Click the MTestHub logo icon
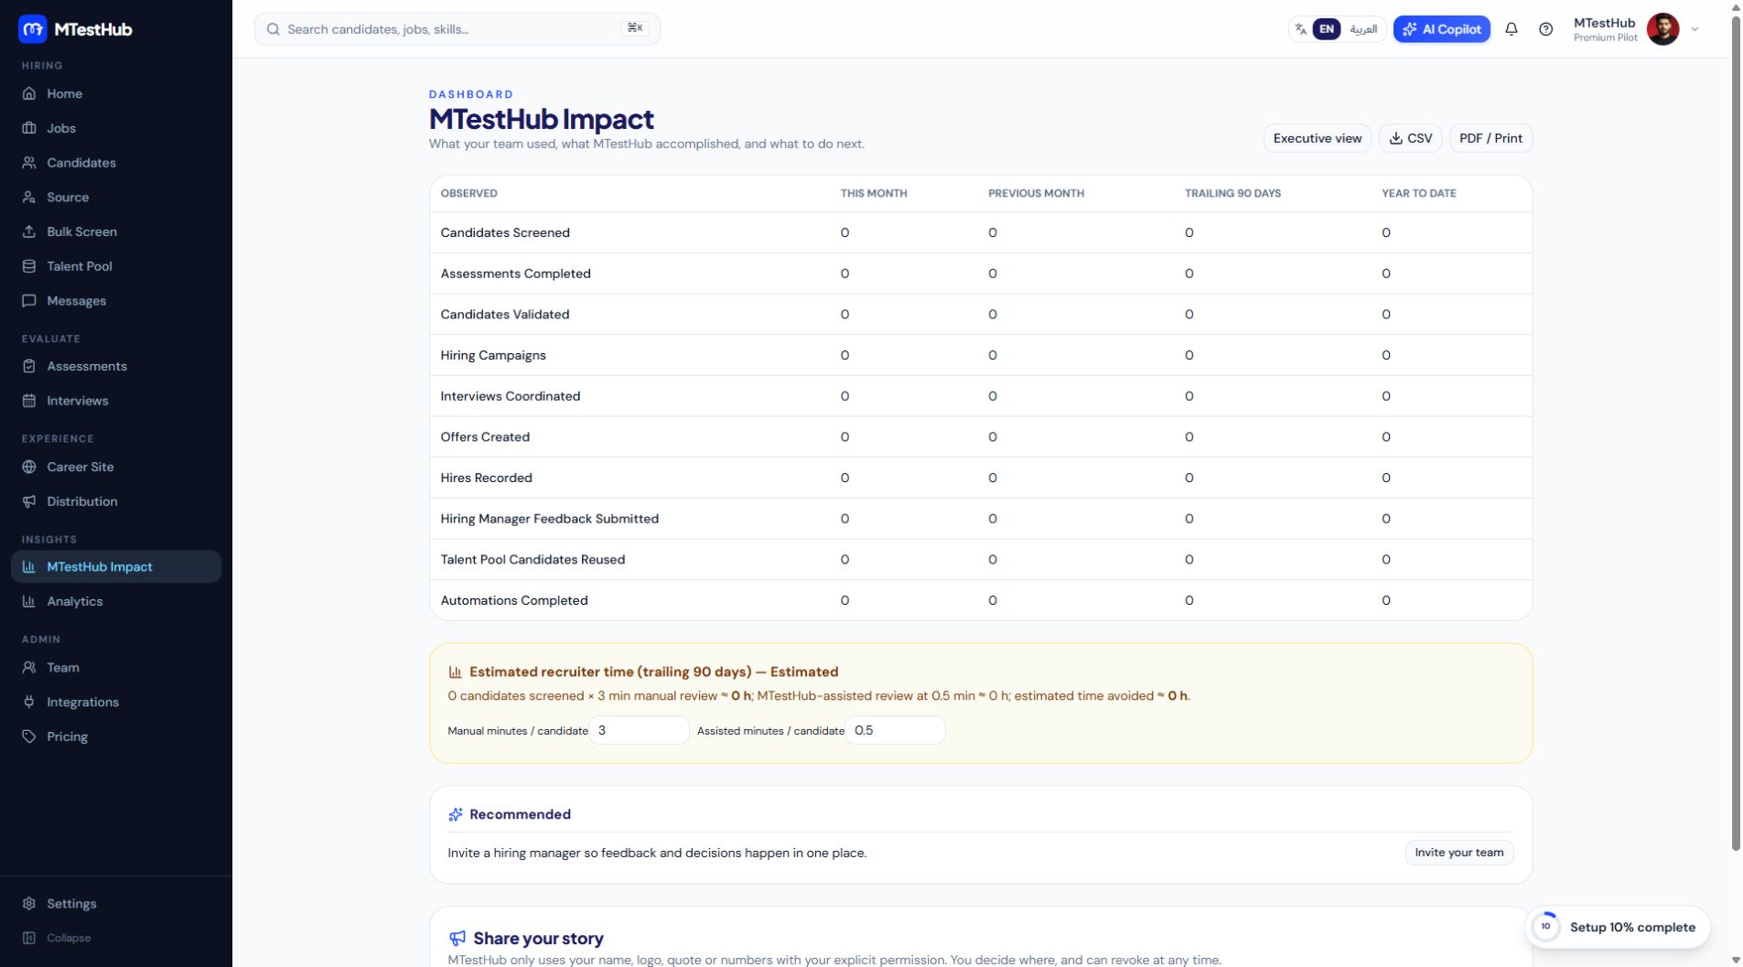The height and width of the screenshot is (967, 1743). click(32, 29)
